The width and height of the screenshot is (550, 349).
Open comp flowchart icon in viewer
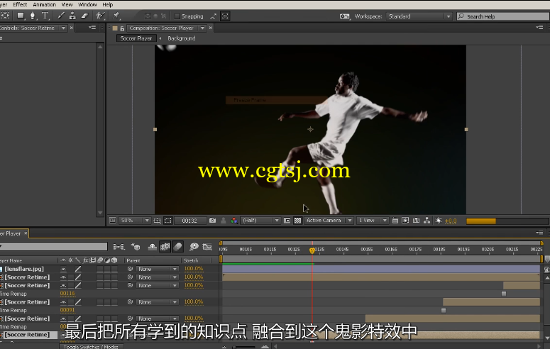[427, 221]
